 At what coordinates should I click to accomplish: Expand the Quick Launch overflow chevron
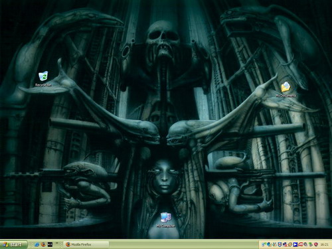(x=57, y=243)
